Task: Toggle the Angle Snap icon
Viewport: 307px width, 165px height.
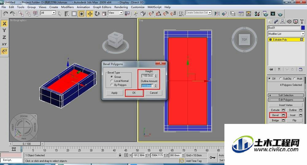Action: 158,13
